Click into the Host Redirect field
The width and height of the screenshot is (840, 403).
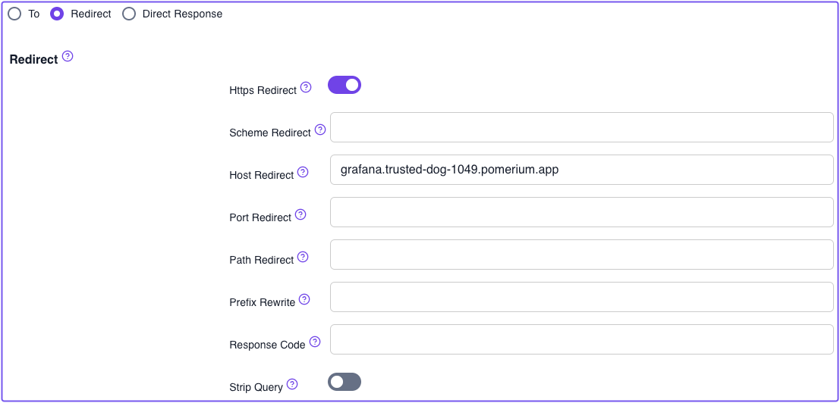[582, 170]
